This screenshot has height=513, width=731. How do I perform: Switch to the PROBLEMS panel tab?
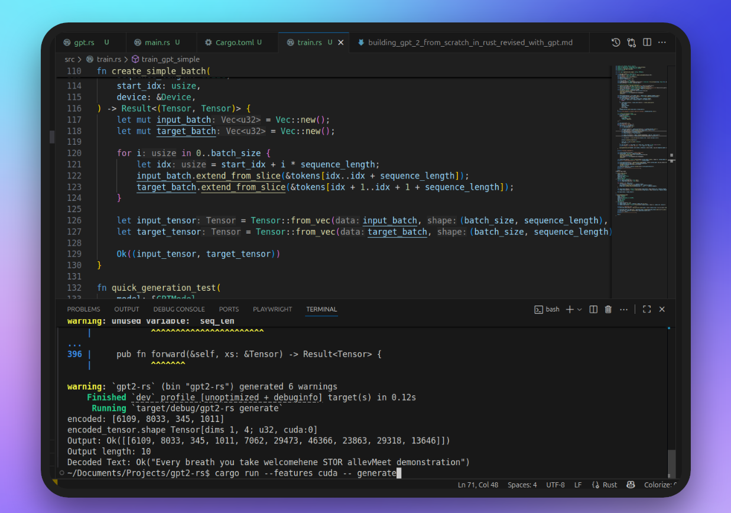[x=83, y=309]
